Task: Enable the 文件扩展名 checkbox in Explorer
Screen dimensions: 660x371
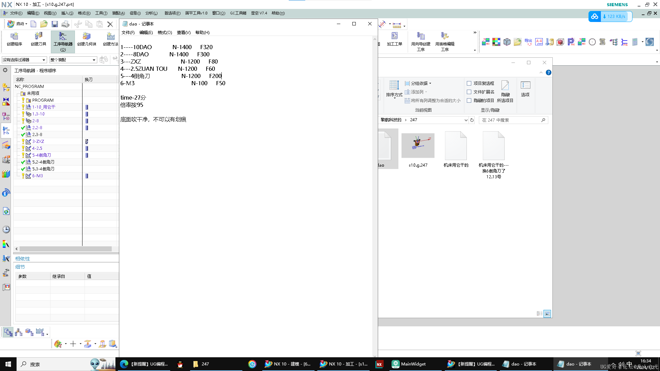Action: (469, 92)
